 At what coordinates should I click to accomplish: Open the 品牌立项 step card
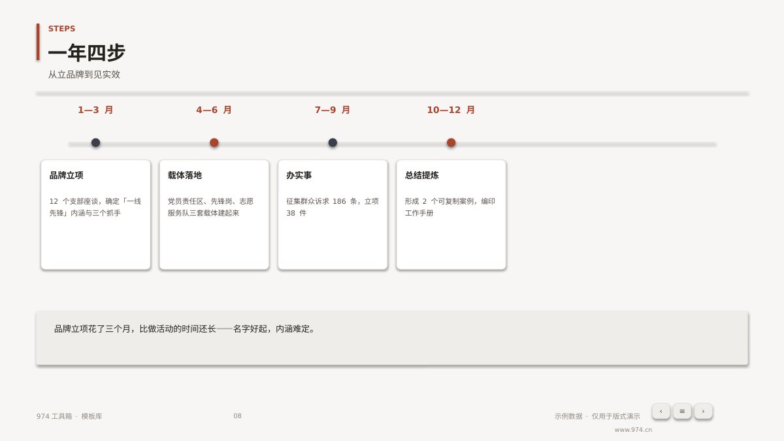coord(95,214)
